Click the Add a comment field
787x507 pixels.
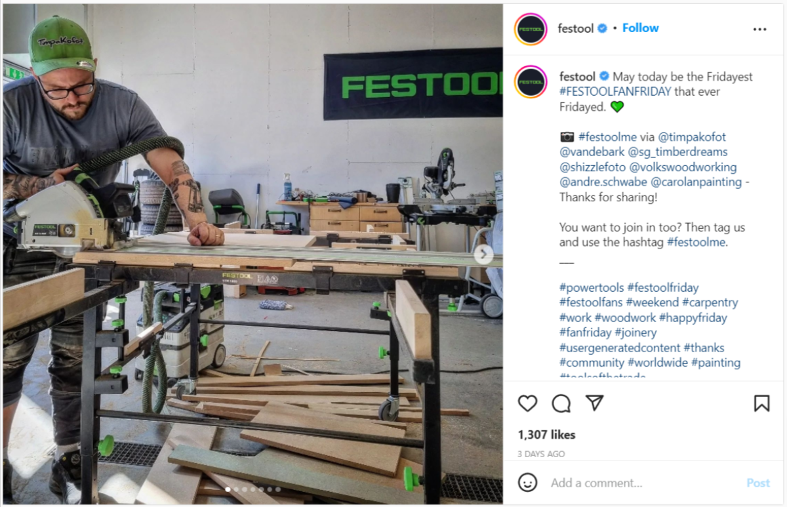[x=643, y=483]
